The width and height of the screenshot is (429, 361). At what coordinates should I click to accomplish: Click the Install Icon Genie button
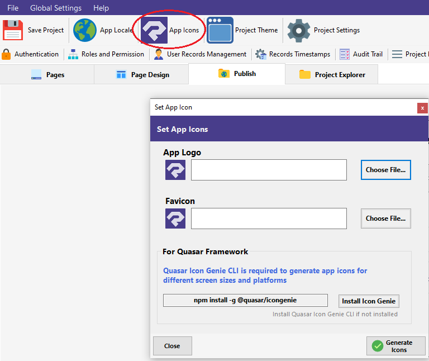pyautogui.click(x=369, y=301)
